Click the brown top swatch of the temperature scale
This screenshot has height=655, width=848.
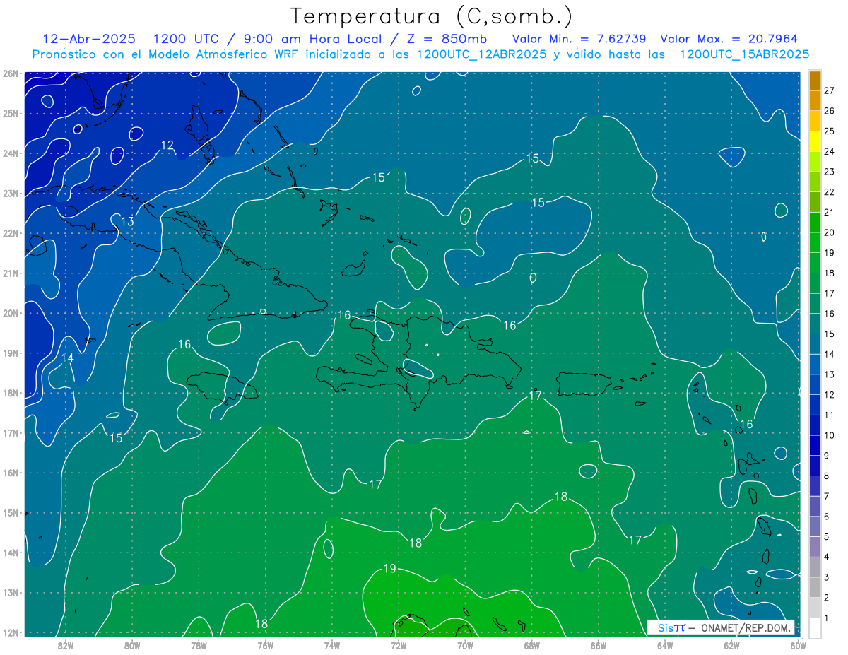point(815,81)
